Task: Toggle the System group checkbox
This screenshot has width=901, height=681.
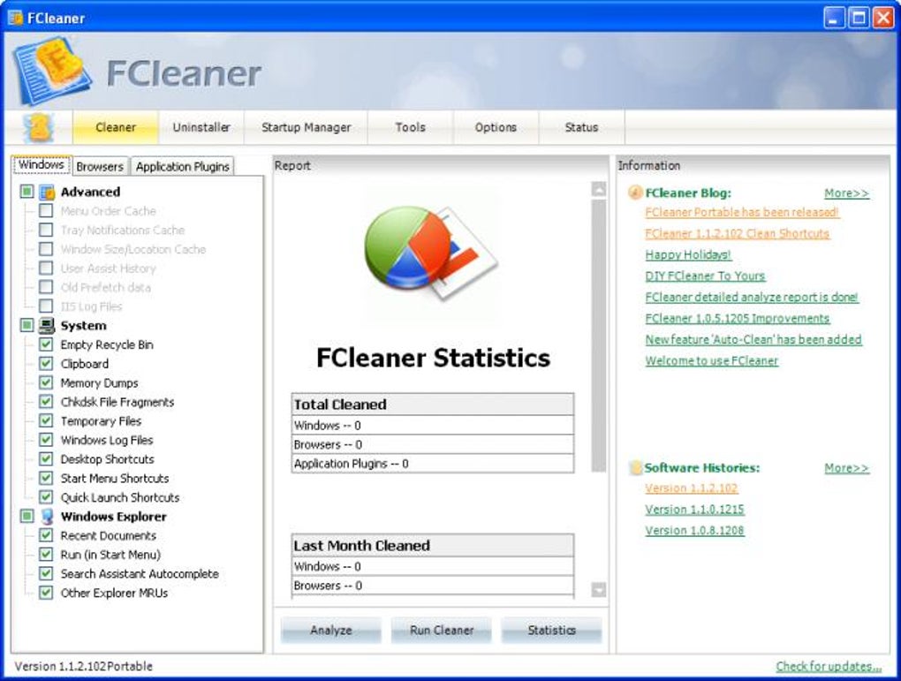Action: point(27,325)
